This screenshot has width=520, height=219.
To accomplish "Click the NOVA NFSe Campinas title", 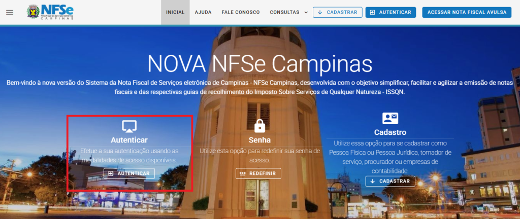I will [259, 64].
